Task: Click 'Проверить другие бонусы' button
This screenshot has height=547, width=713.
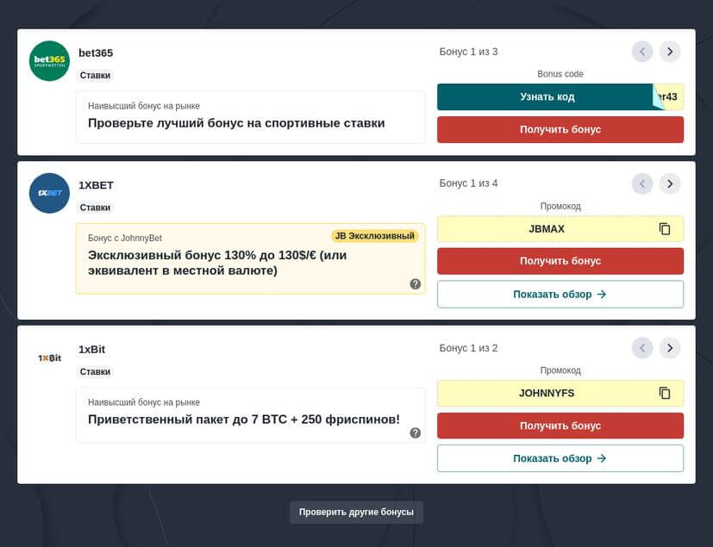Action: (x=356, y=512)
